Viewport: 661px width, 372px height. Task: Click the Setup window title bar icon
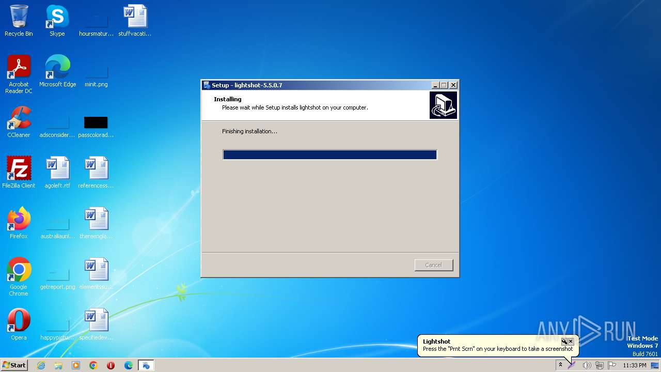(x=207, y=85)
